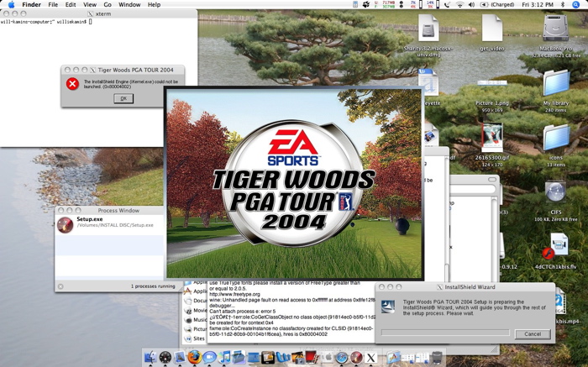This screenshot has width=588, height=367.
Task: Click the stop button in Process Window footer
Action: (60, 286)
